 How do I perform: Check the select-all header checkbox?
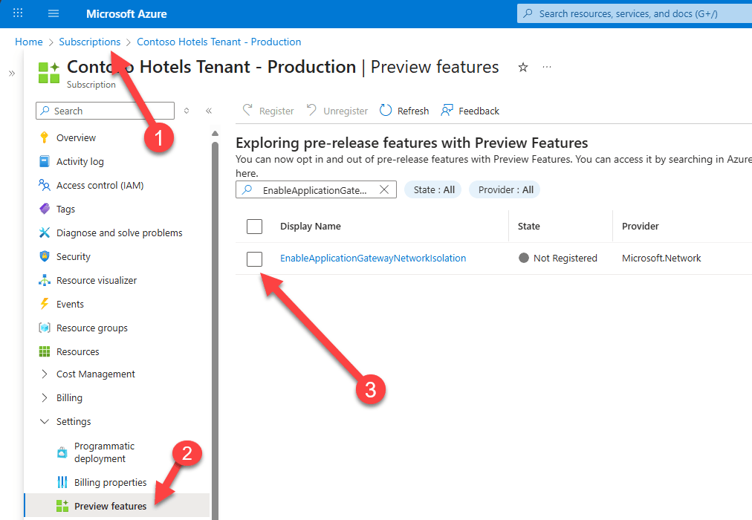coord(254,227)
